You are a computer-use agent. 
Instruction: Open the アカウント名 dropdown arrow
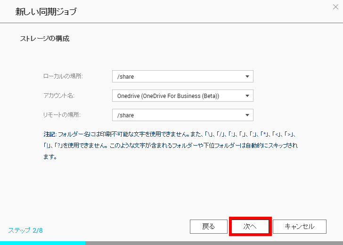click(x=247, y=96)
